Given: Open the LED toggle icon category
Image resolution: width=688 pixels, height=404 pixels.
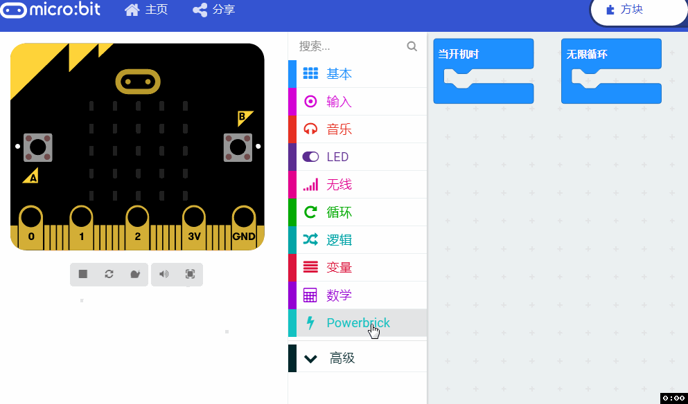Looking at the screenshot, I should (357, 157).
